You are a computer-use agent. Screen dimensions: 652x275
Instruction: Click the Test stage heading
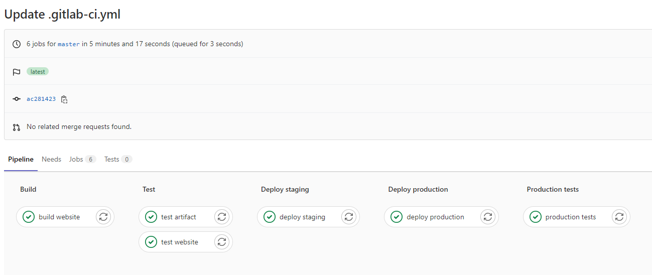(x=149, y=189)
